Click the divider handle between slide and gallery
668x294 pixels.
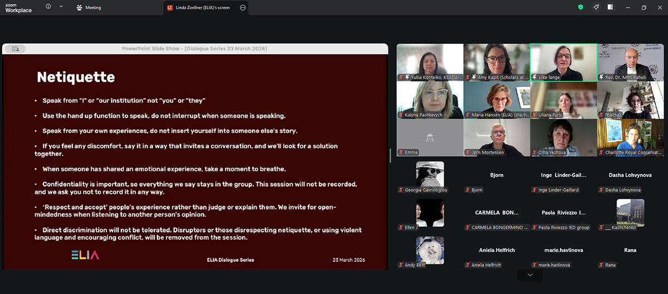click(x=390, y=156)
